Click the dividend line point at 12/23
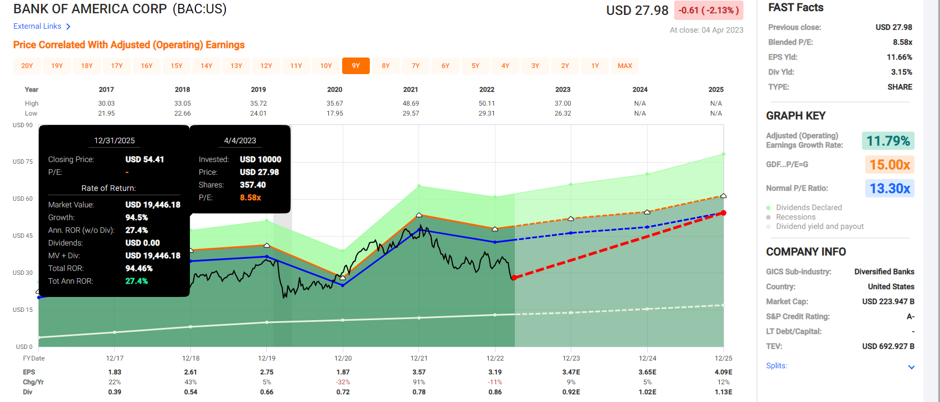 [571, 312]
